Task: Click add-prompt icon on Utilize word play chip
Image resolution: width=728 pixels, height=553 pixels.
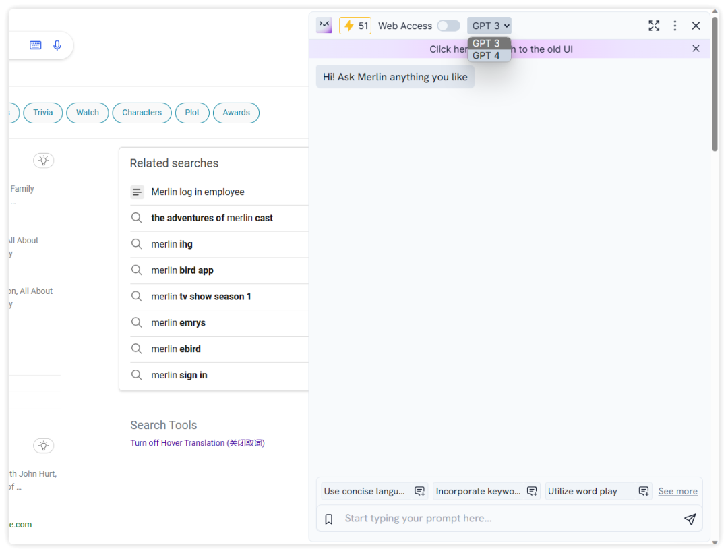Action: tap(644, 491)
